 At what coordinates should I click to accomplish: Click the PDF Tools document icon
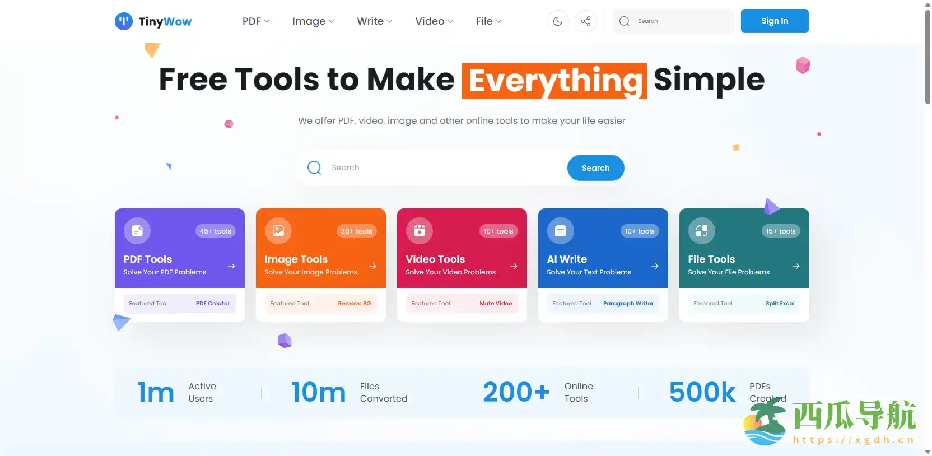point(137,231)
